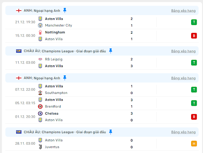Click the RB Leipzig club logo
This screenshot has width=203, height=153.
click(x=40, y=59)
